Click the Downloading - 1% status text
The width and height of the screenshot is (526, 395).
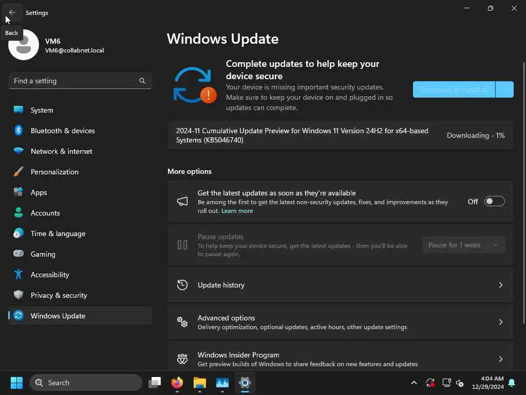tap(476, 135)
